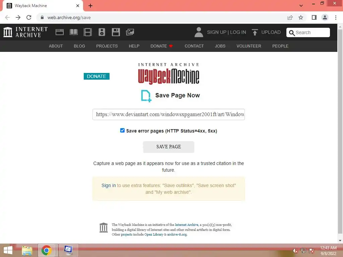The image size is (343, 257).
Task: Open the Texts (book) icon
Action: [73, 32]
